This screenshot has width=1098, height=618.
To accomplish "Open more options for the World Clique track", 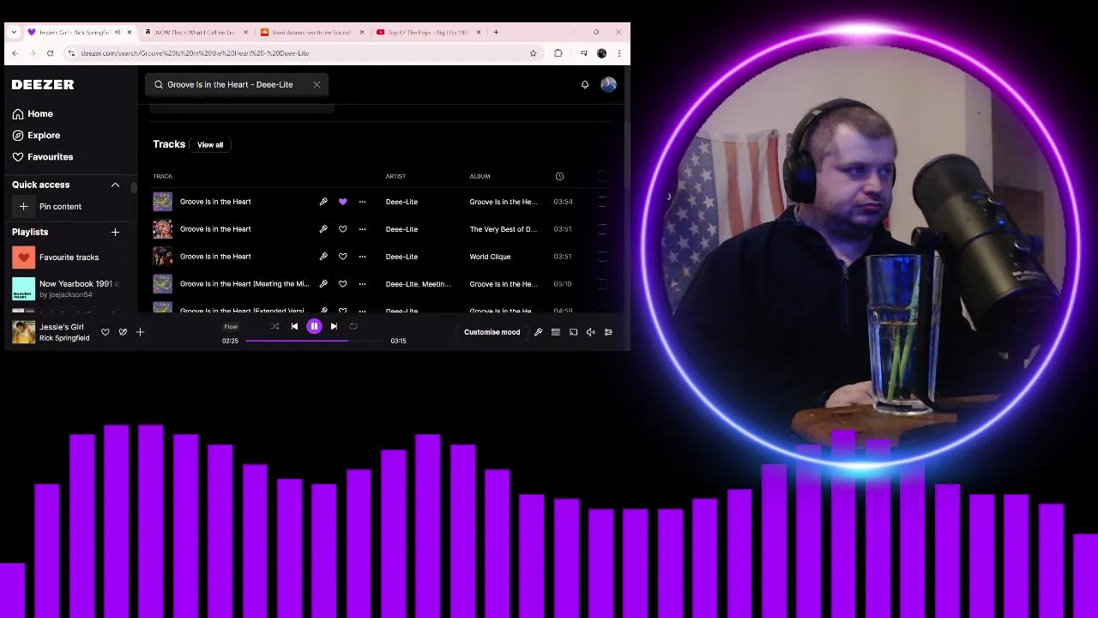I will [x=362, y=257].
